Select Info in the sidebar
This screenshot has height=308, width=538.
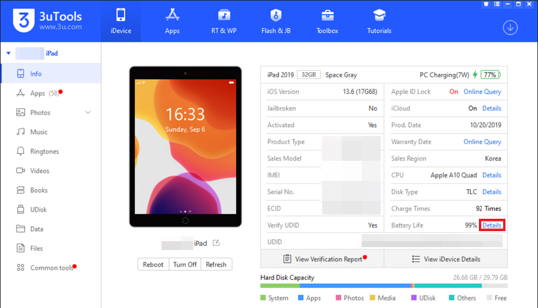51,73
